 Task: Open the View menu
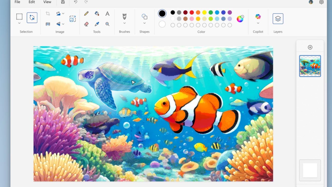[x=47, y=2]
